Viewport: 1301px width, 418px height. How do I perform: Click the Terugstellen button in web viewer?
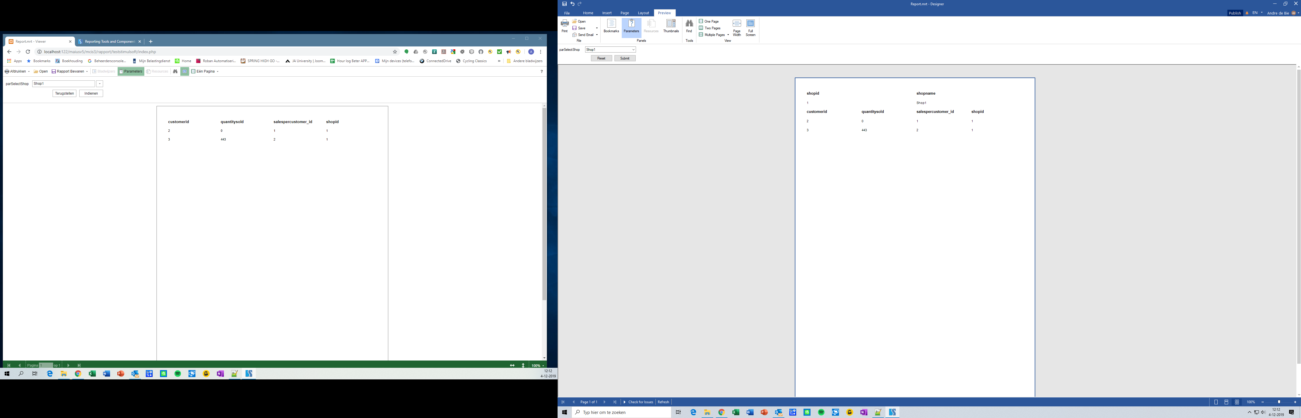coord(64,93)
